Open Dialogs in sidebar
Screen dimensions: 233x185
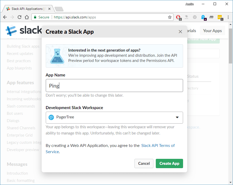[x=13, y=121]
